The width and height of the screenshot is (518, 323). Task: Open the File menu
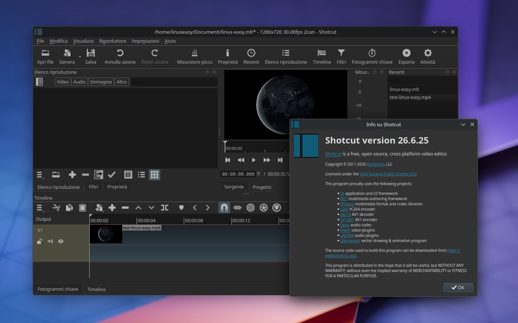pos(41,41)
